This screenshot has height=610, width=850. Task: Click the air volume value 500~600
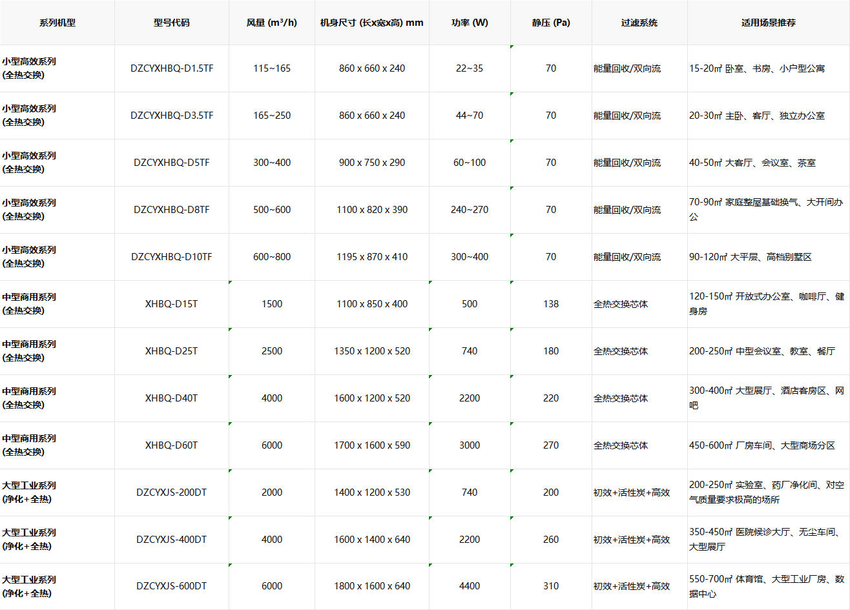click(272, 210)
